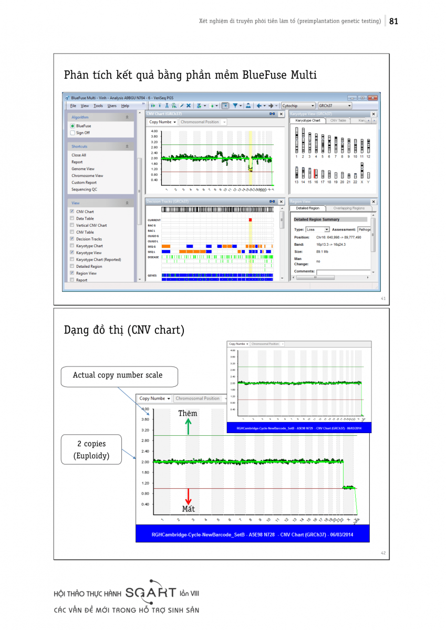Click the link icon in Decision Tracks header

pyautogui.click(x=272, y=201)
